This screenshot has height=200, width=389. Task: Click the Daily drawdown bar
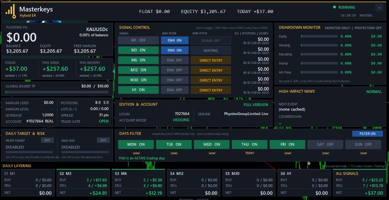point(320,36)
